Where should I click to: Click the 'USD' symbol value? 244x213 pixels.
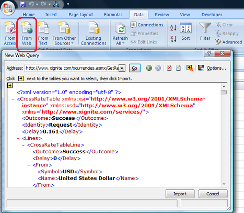[x=68, y=172]
